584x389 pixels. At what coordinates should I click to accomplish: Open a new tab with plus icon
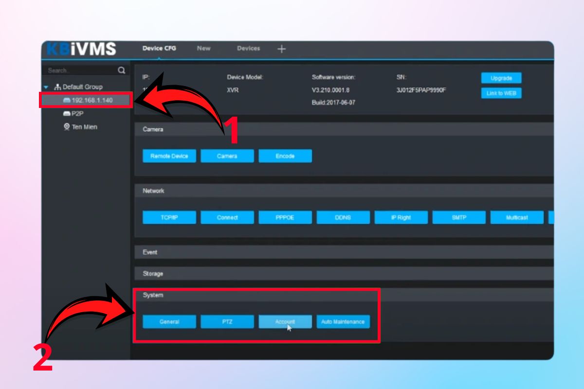point(281,49)
